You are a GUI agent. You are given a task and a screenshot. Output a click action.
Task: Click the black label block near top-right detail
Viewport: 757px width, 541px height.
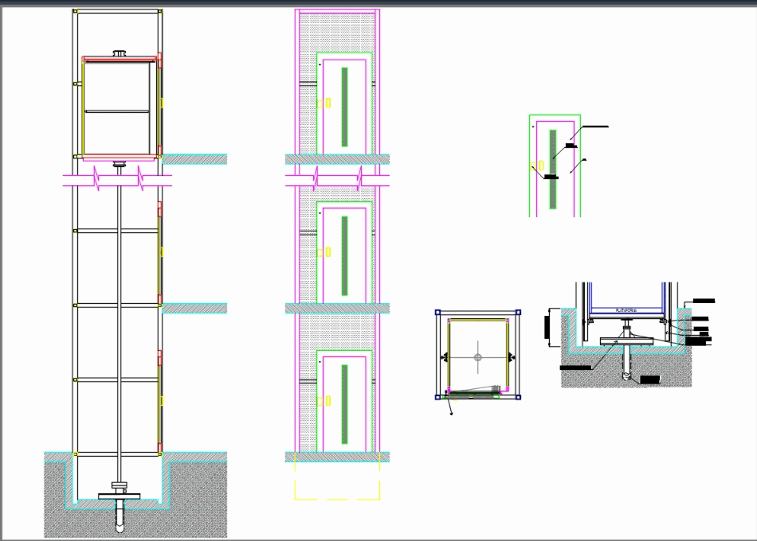click(x=595, y=126)
